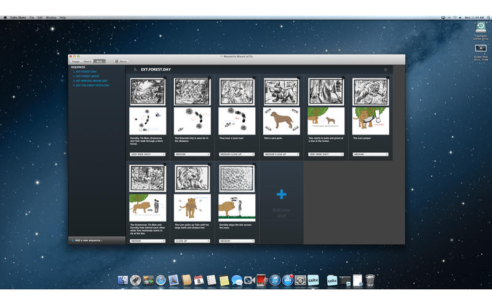Open the Apple menu
The height and width of the screenshot is (307, 492).
5,18
